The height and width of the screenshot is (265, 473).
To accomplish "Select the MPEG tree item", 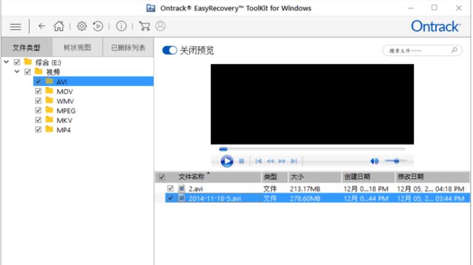I will pos(66,111).
